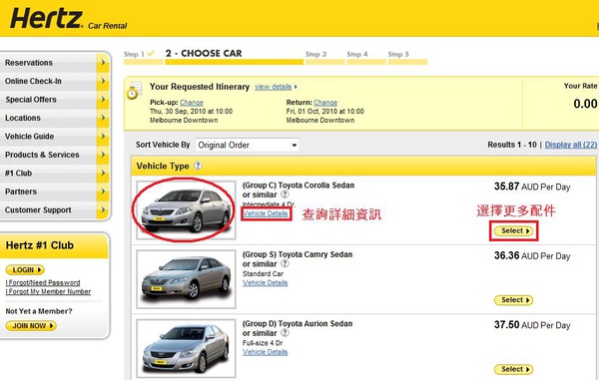The width and height of the screenshot is (599, 381).
Task: Click '(Group D) Toyota Aurion Sedan' title
Action: point(298,323)
